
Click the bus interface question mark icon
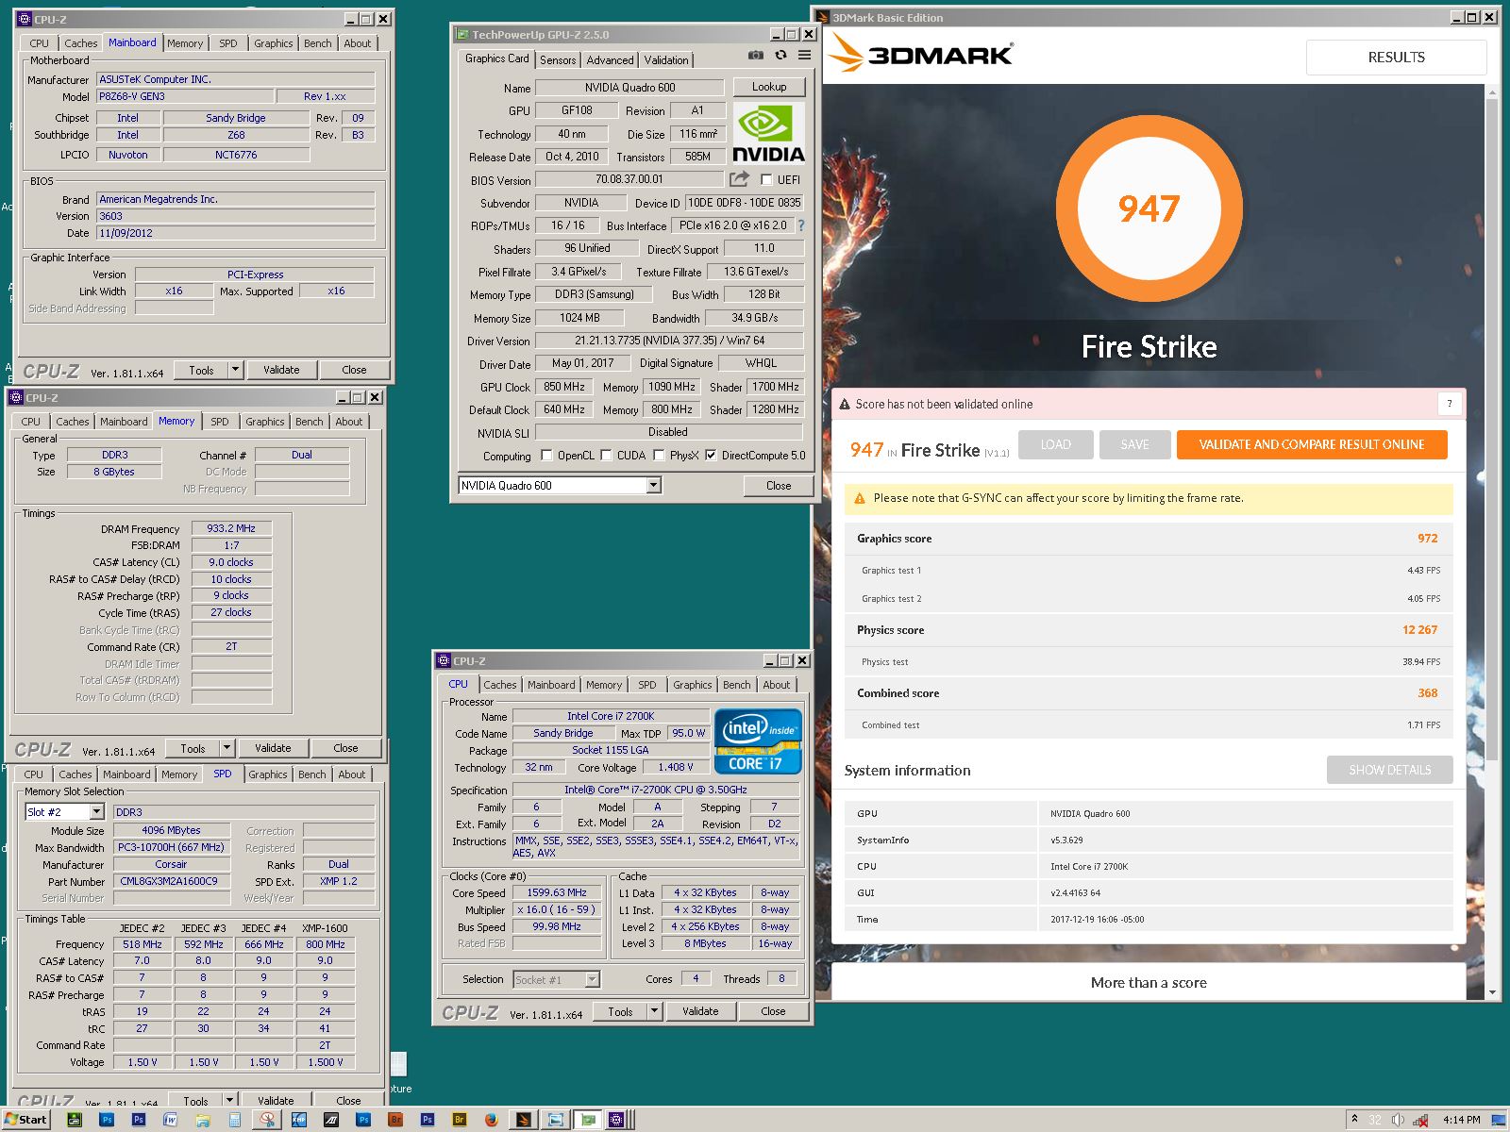(x=801, y=225)
